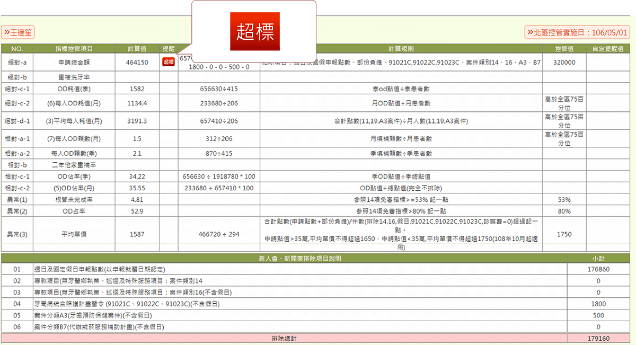This screenshot has height=345, width=636.
Task: Click the small red 超標 badge in the 絕對-a row
Action: tap(168, 62)
